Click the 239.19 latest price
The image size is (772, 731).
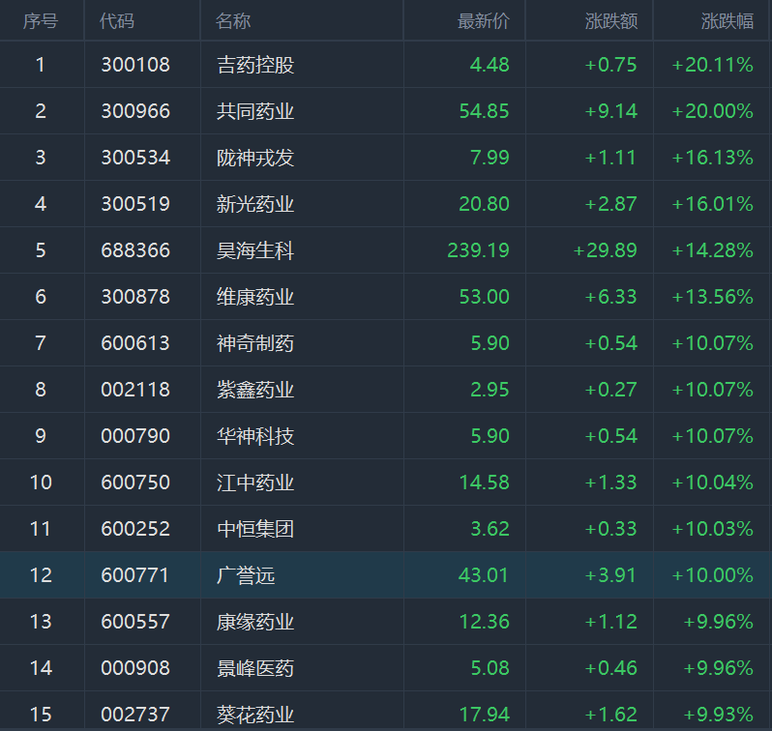(x=478, y=250)
